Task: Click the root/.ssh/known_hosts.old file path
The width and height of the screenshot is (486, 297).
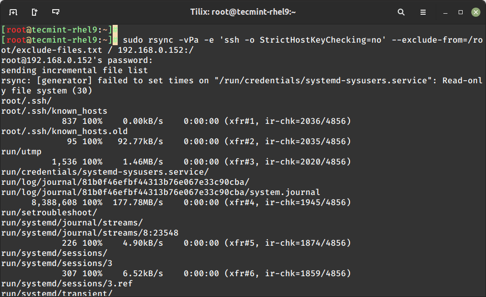Action: (x=64, y=131)
